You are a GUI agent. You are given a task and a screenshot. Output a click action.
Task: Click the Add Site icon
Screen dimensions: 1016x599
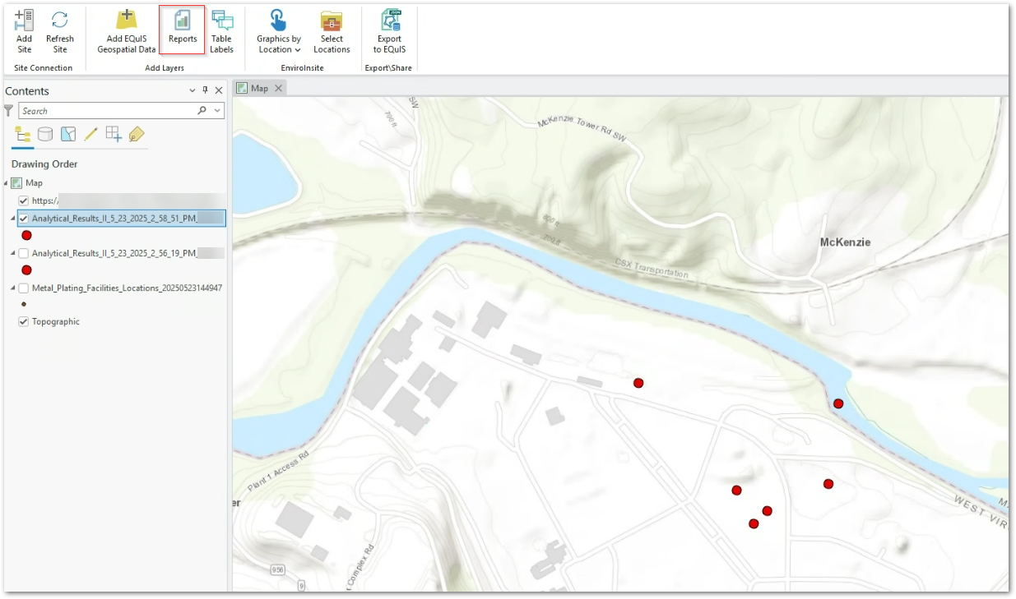24,30
